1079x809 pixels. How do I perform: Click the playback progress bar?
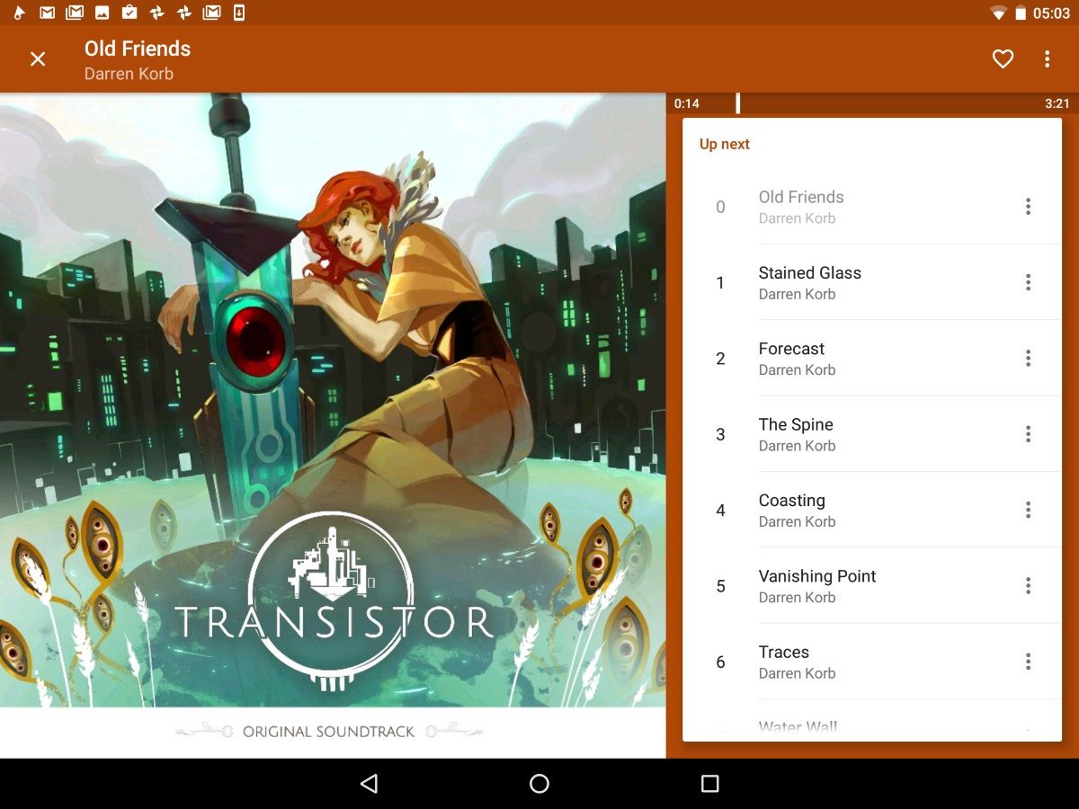coord(872,103)
